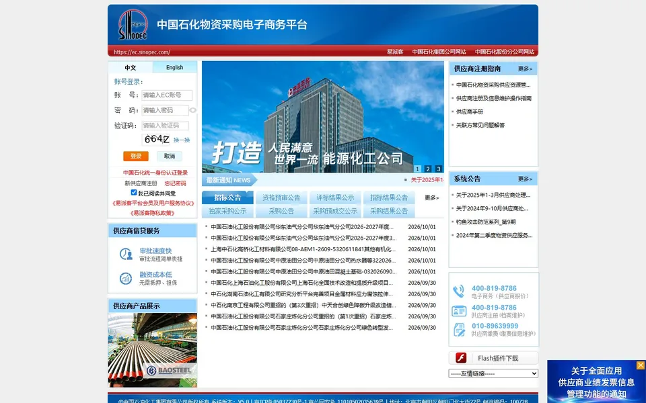Select the 独家采购公示 tab

click(x=227, y=211)
